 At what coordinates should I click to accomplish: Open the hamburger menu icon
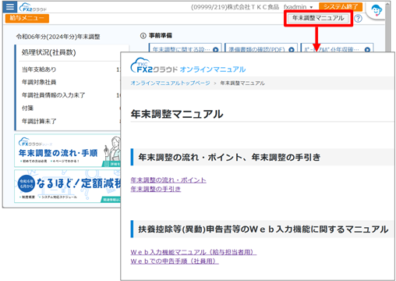10,6
